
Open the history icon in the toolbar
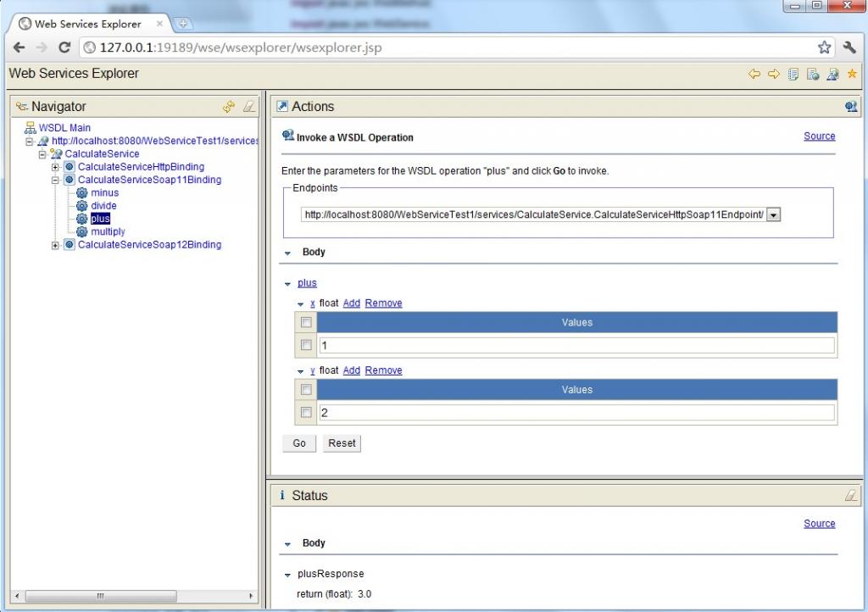point(793,74)
